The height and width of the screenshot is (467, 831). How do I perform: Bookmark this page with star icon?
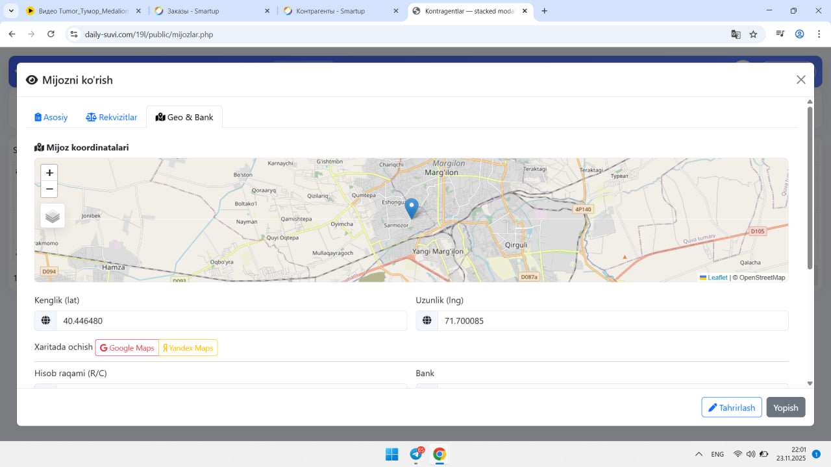tap(753, 34)
